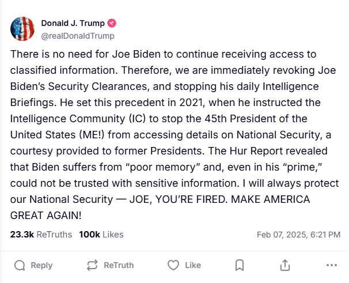Viewport: 349px width, 283px height.
Task: Click the Feb 07, 2025 timestamp
Action: (298, 235)
